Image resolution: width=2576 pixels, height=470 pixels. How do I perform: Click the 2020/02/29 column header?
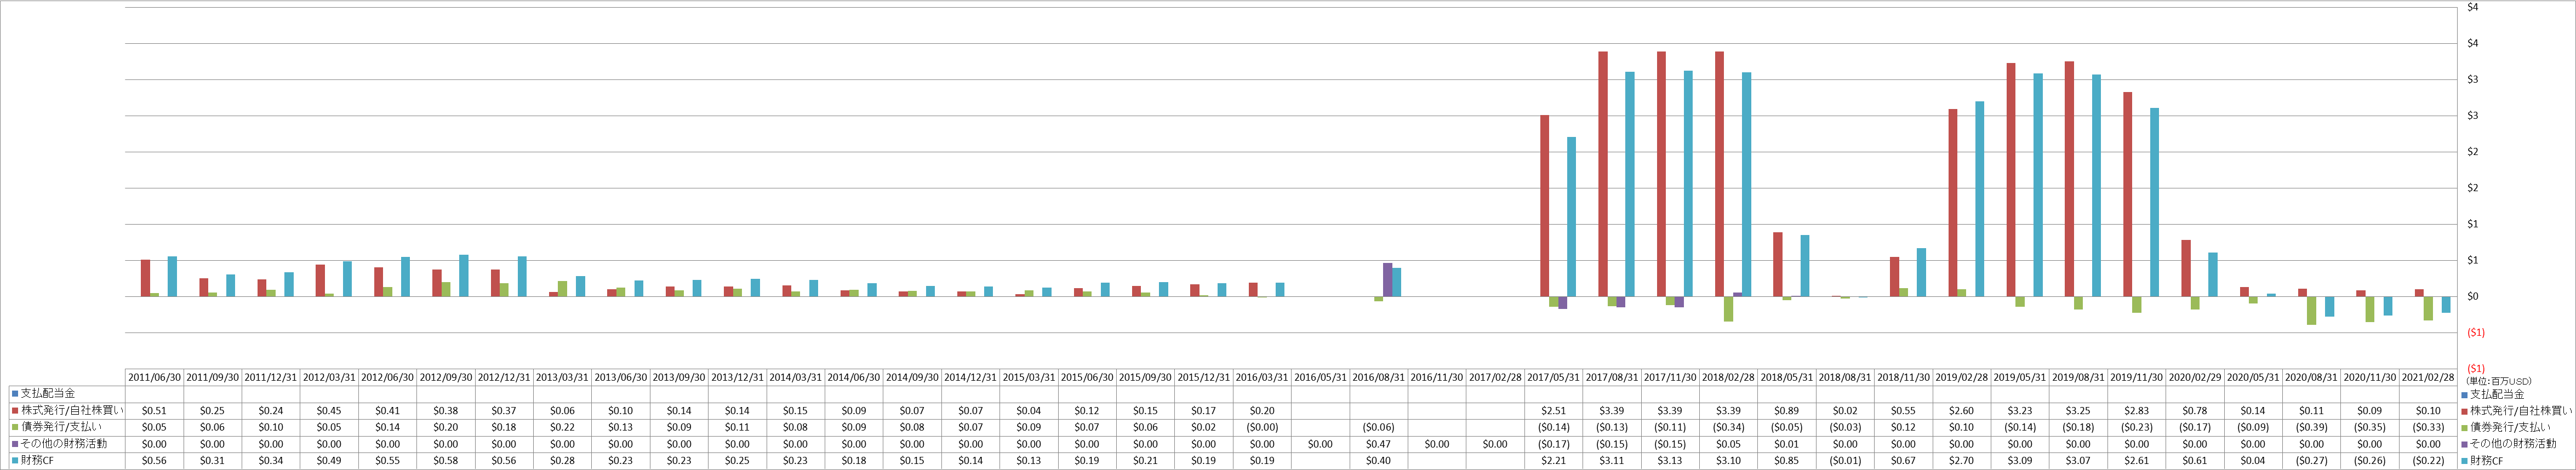2194,377
